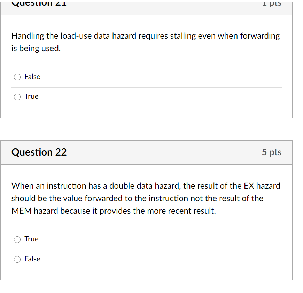Click the Question 22 title bar area

[x=146, y=152]
